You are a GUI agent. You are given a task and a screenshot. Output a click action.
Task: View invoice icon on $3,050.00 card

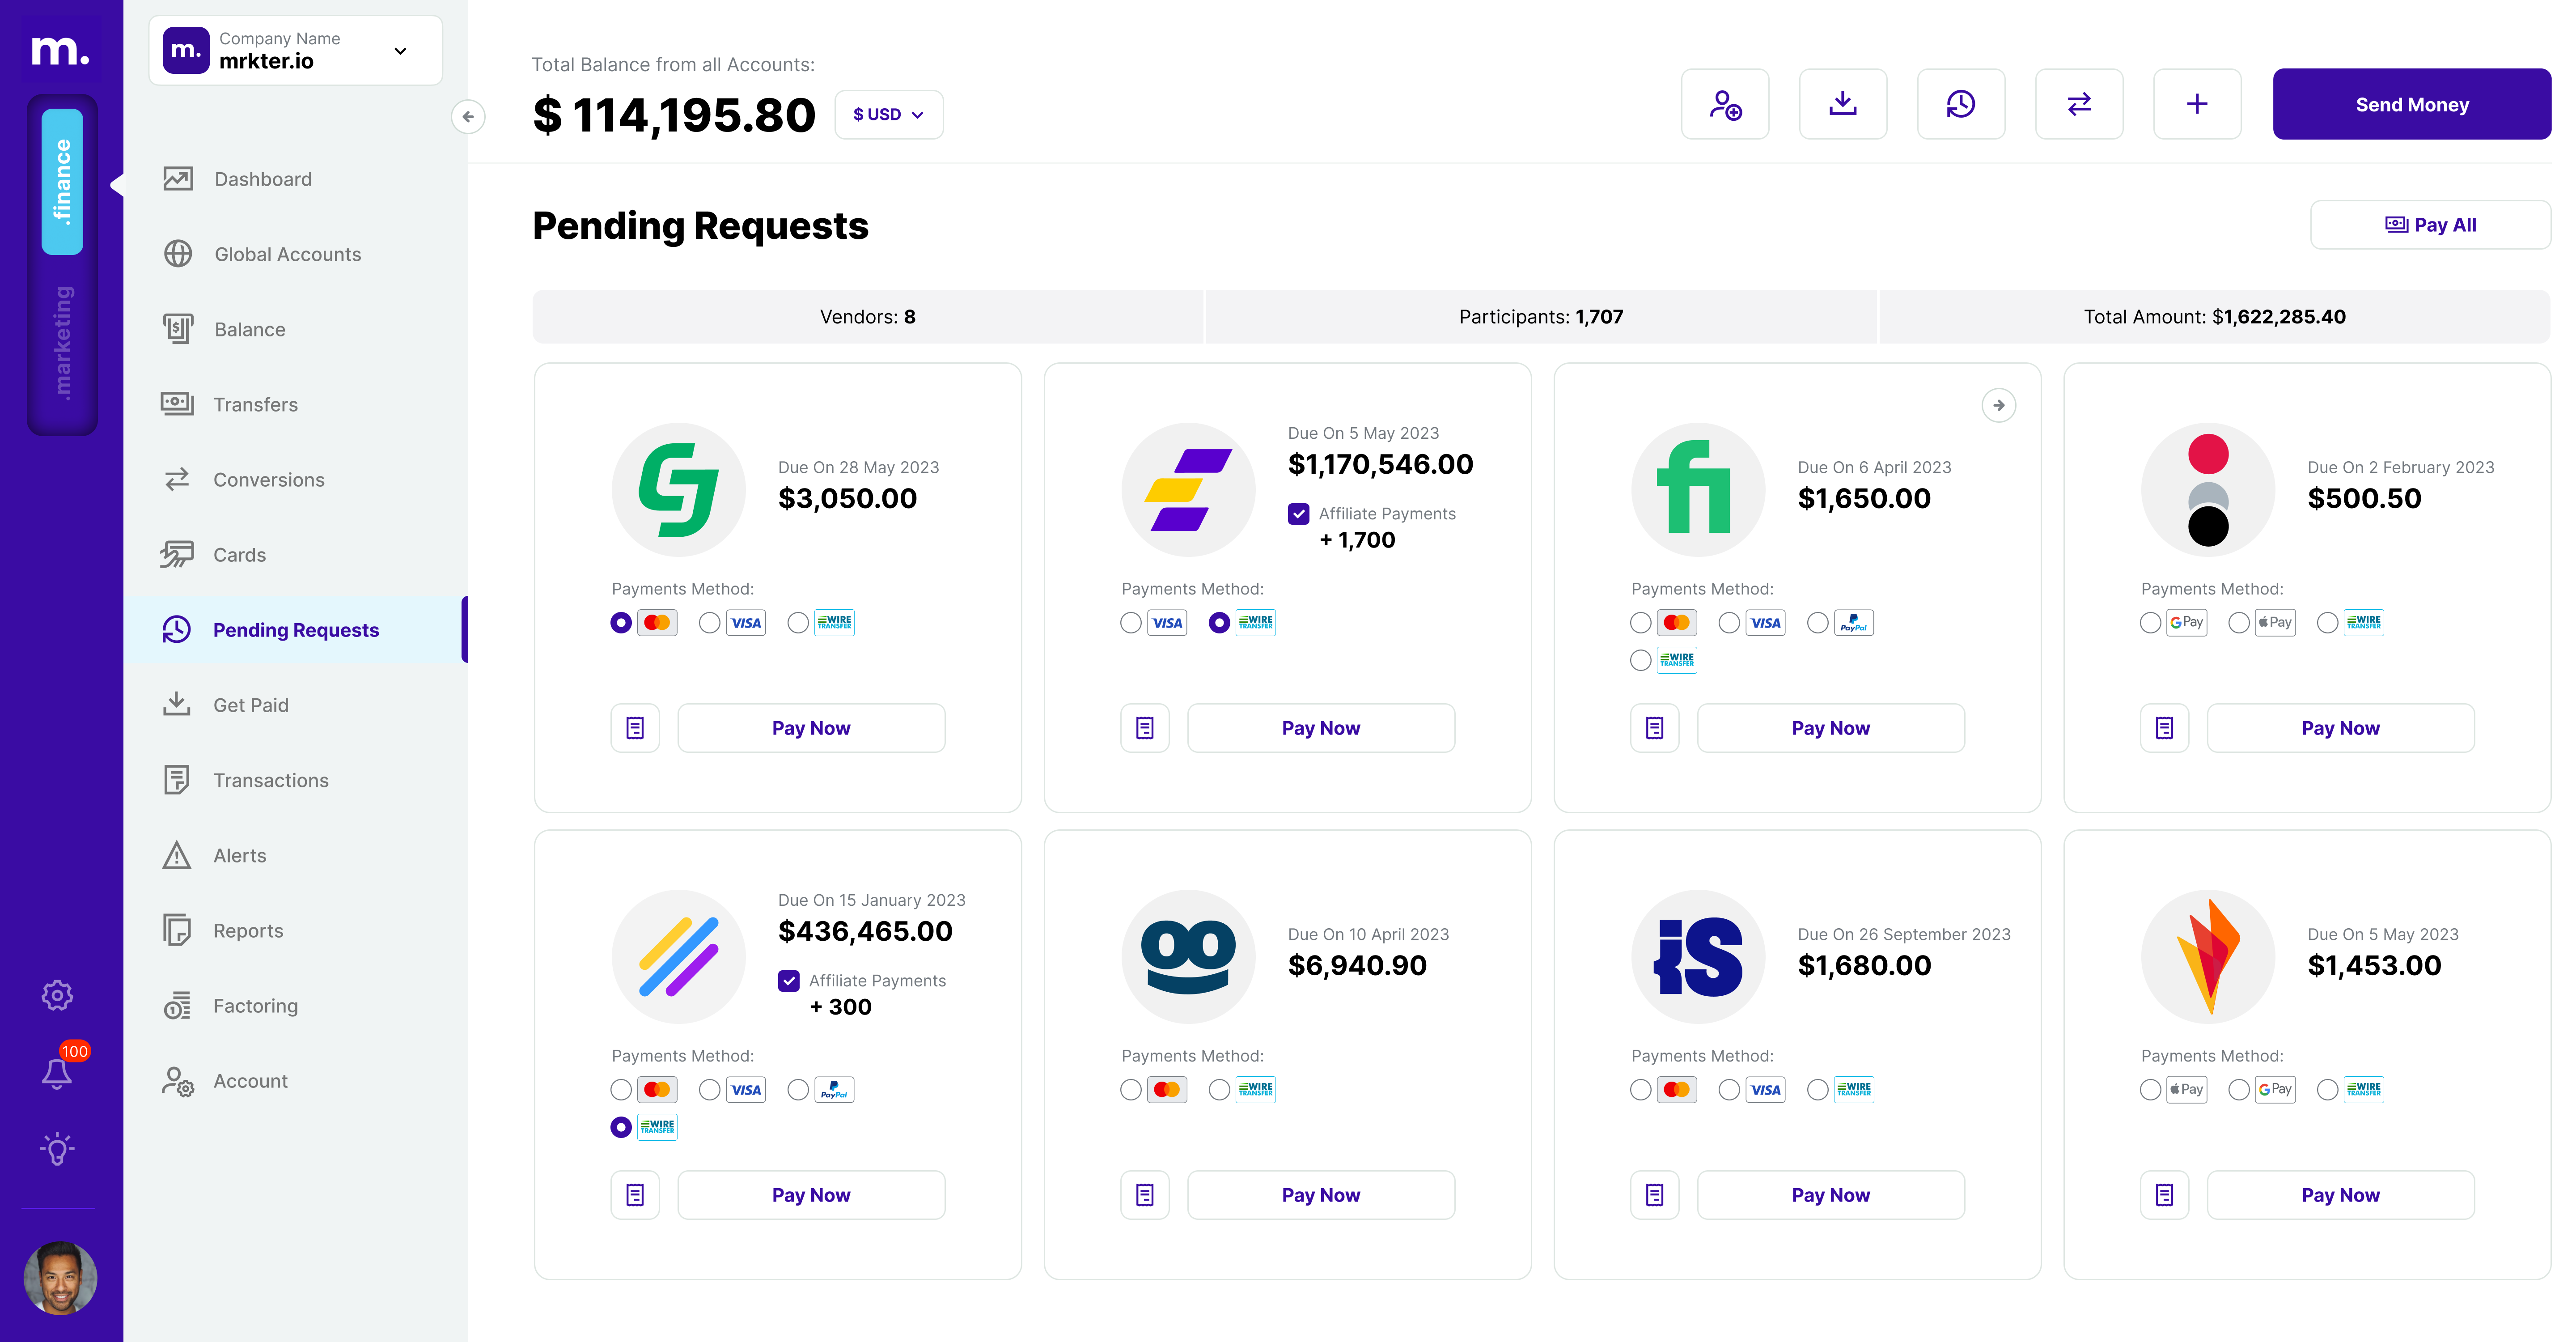coord(635,728)
